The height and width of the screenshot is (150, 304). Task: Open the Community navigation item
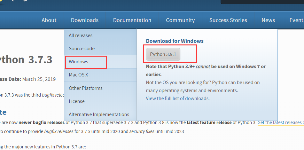(x=180, y=20)
